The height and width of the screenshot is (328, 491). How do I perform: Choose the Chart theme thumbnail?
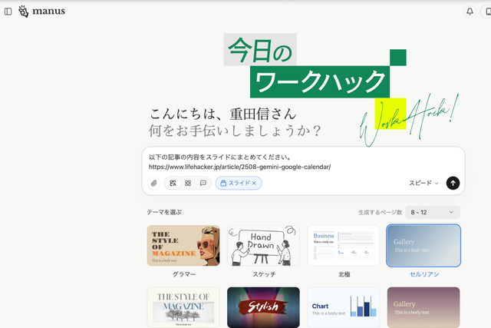[x=343, y=307]
